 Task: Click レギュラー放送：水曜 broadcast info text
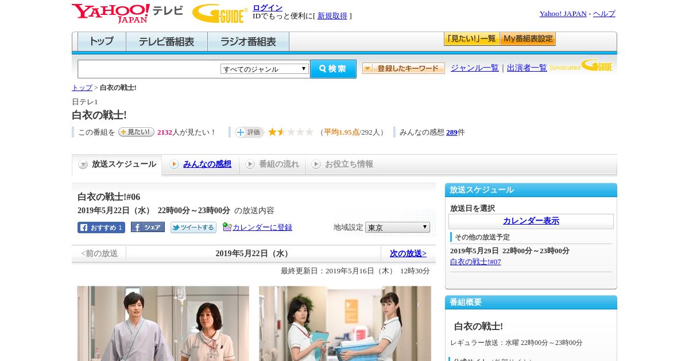pyautogui.click(x=517, y=343)
